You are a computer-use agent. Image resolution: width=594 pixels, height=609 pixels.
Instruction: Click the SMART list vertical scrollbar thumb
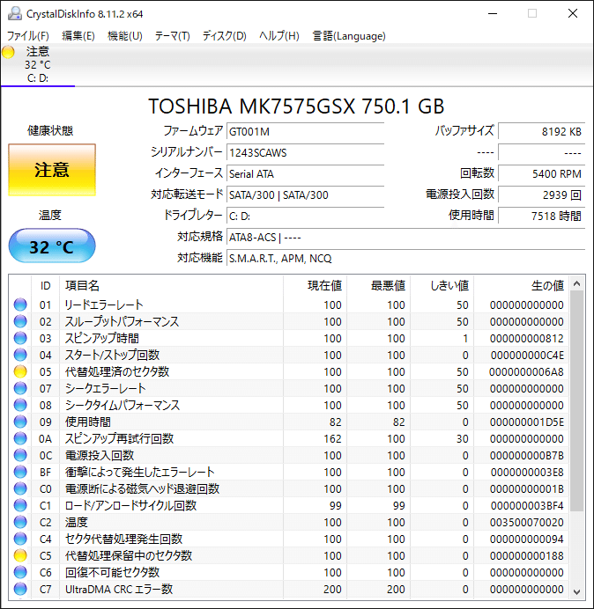coord(577,401)
